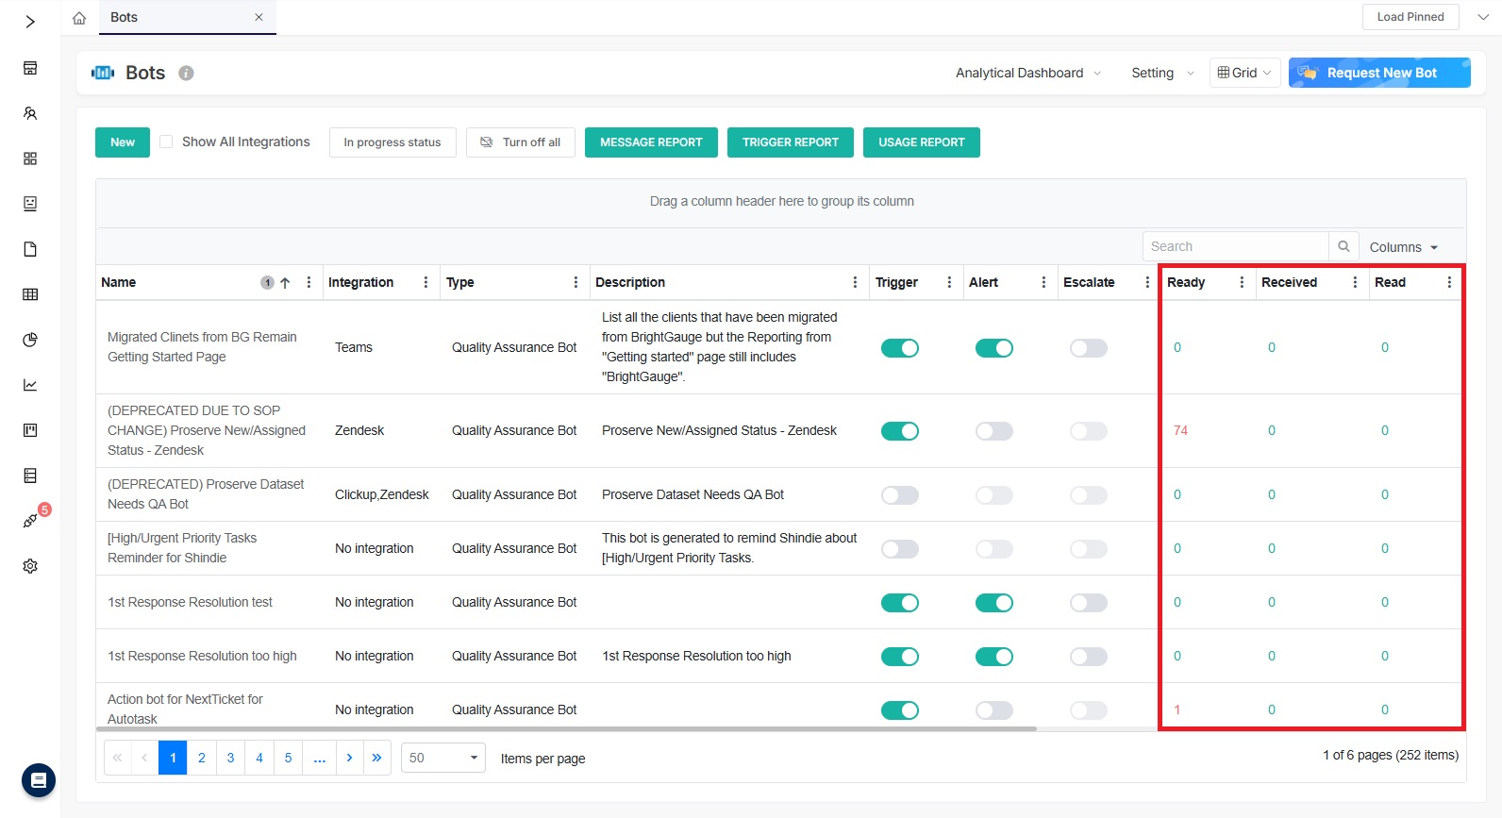Turn off the trigger for Action bot for NextTicket
Viewport: 1502px width, 818px height.
pyautogui.click(x=900, y=710)
